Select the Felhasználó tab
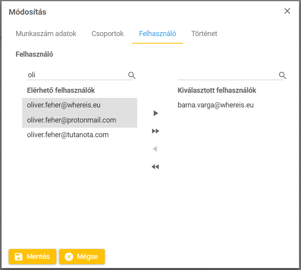Image resolution: width=301 pixels, height=270 pixels. coord(157,34)
